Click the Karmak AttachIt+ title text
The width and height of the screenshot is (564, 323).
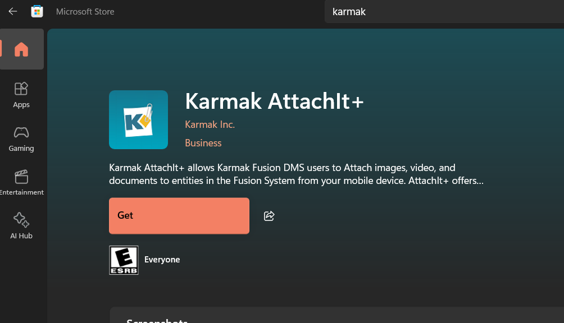[275, 101]
